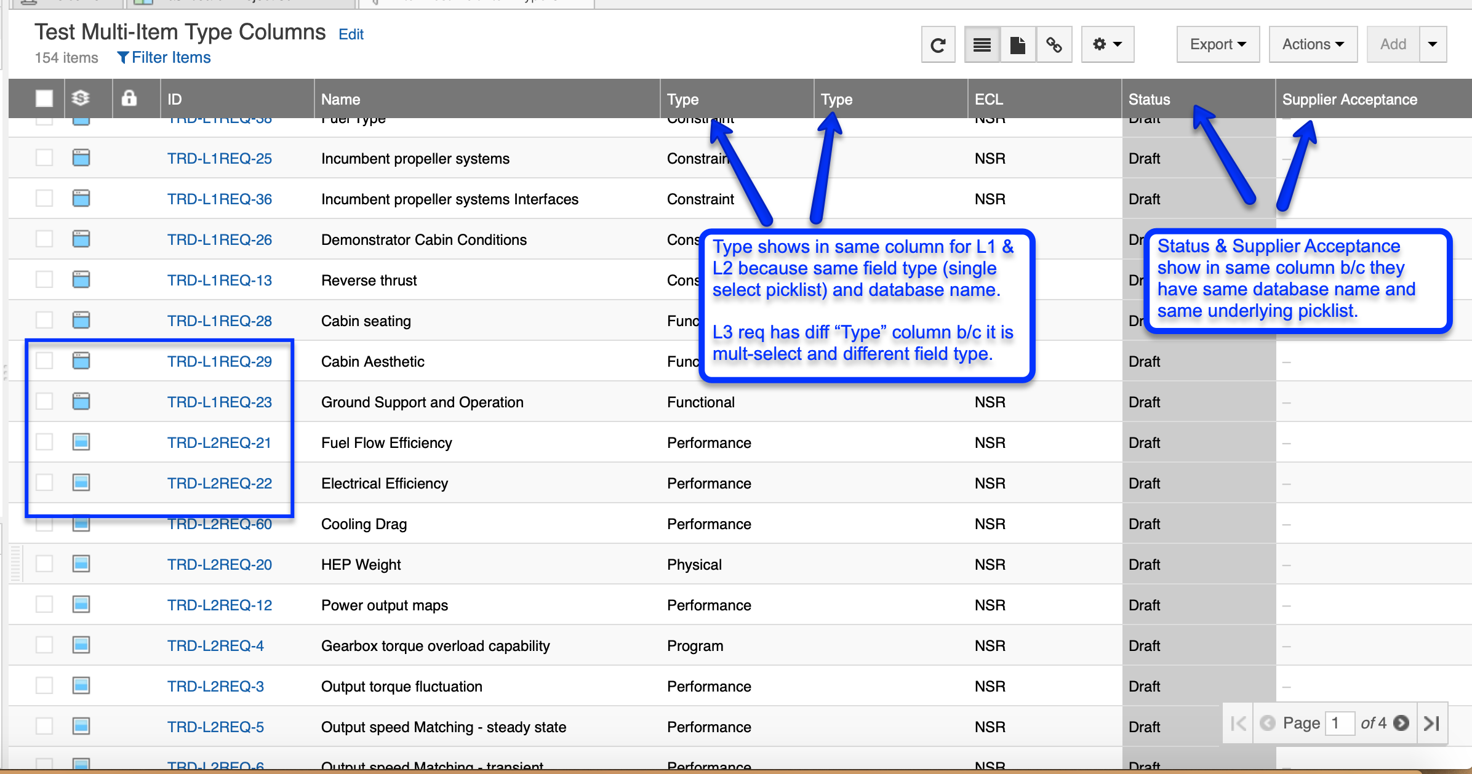The height and width of the screenshot is (774, 1472).
Task: Switch to list view icon
Action: tap(982, 45)
